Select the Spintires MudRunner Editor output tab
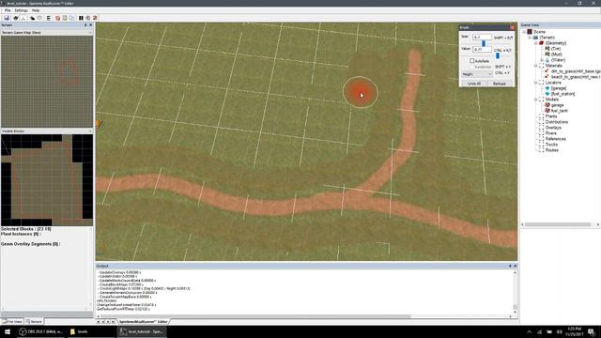 point(144,321)
